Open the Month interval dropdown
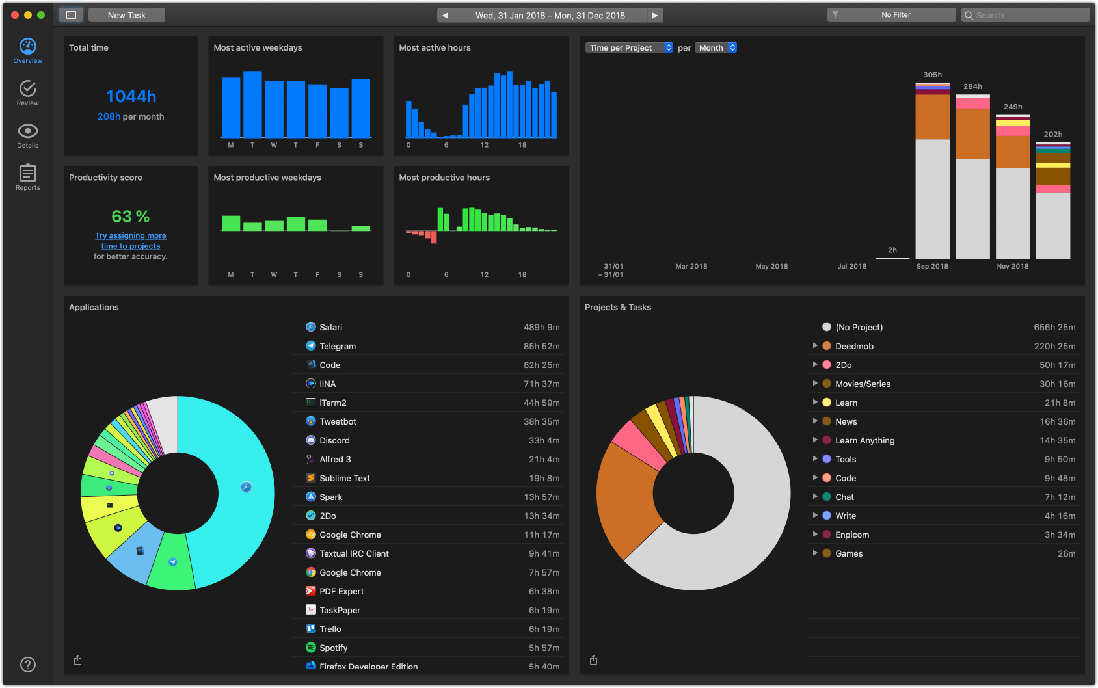This screenshot has width=1098, height=688. tap(716, 47)
